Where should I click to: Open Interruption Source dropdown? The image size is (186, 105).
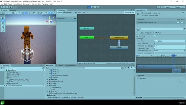pyautogui.click(x=169, y=51)
